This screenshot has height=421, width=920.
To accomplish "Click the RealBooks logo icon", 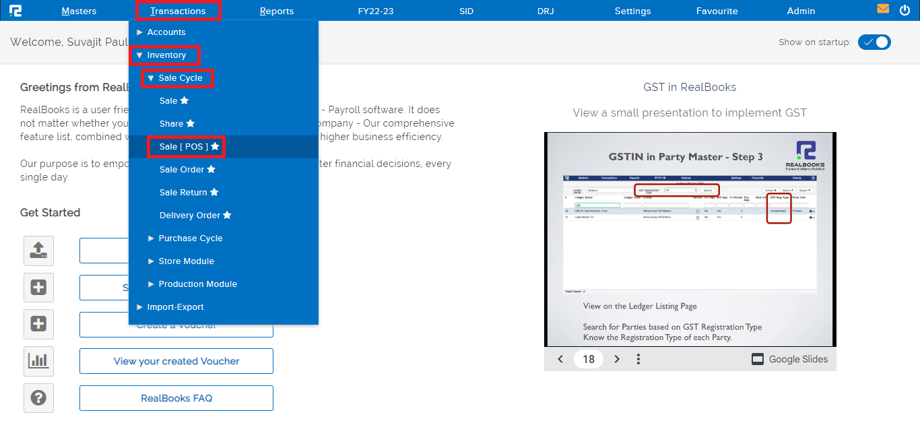I will [x=15, y=11].
